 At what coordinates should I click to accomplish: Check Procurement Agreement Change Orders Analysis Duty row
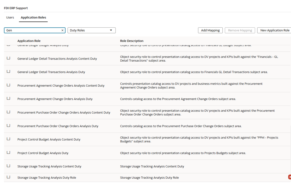click(8, 99)
